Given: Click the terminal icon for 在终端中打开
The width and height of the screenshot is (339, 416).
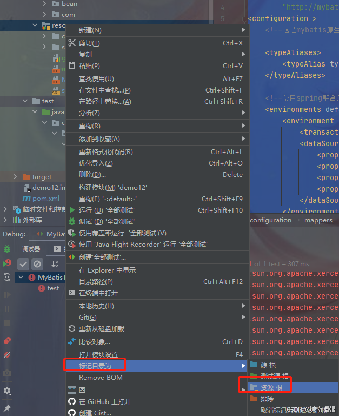Looking at the screenshot, I should click(x=72, y=293).
